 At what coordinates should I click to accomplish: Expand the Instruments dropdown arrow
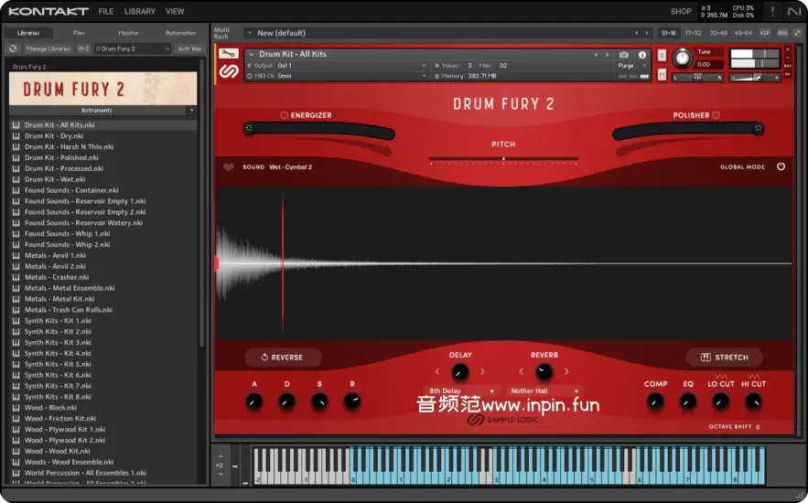191,110
